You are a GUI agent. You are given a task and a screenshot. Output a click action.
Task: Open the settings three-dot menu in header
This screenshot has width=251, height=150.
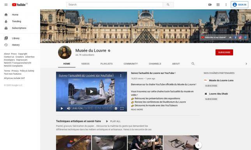point(226,5)
